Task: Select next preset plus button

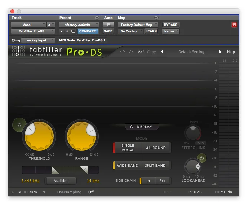Action: pos(67,31)
